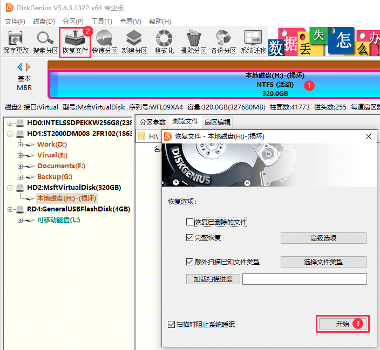Close the 恢复文件 dialog
Screen dimensions: 380x350
click(x=369, y=136)
